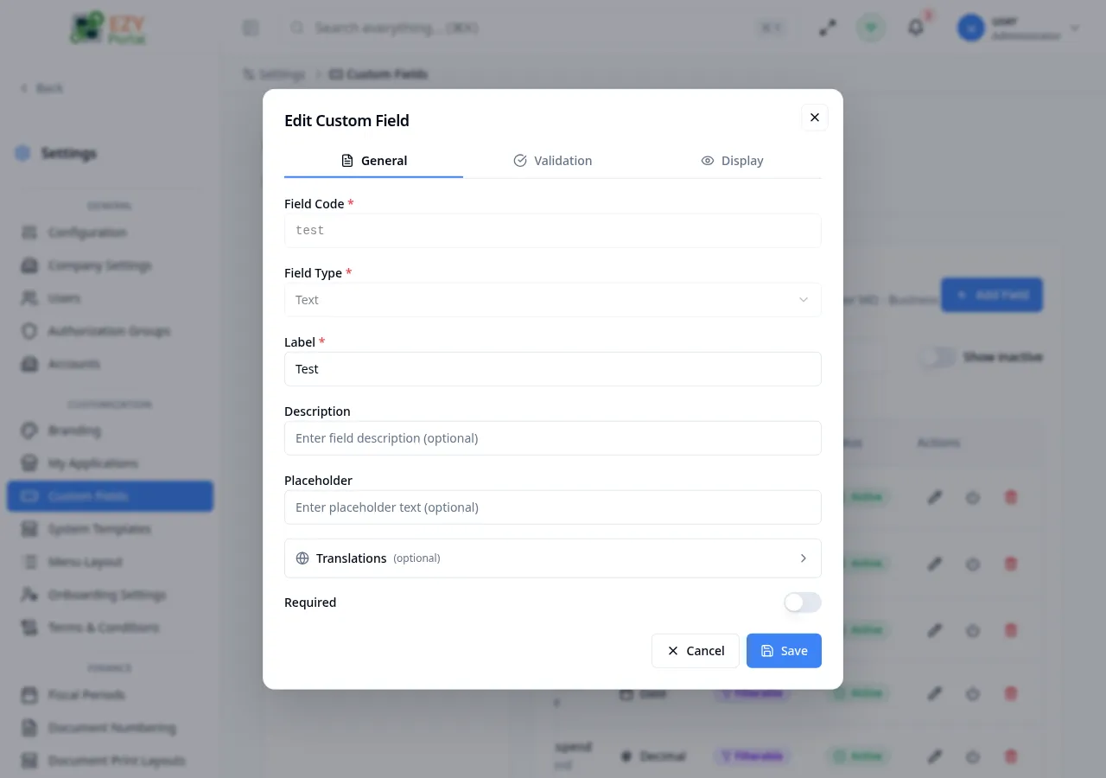Select Custom Fields in the sidebar
This screenshot has width=1106, height=778.
[110, 496]
